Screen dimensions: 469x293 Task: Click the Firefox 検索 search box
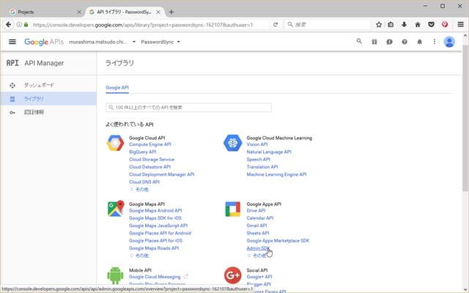(x=328, y=24)
